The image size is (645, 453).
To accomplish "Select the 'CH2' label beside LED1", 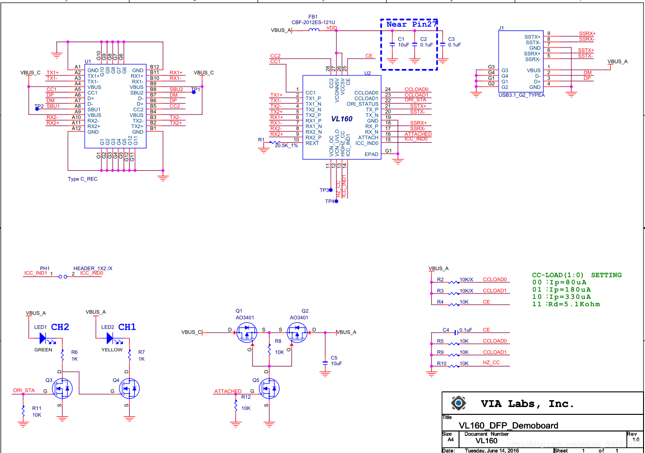I will coord(60,327).
